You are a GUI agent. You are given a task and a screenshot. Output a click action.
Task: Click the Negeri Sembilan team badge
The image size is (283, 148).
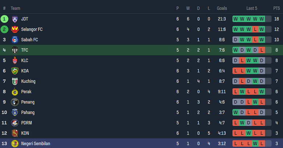pos(15,144)
